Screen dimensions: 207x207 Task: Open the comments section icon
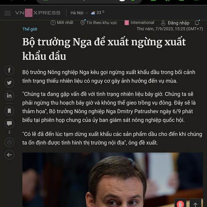tap(9, 124)
